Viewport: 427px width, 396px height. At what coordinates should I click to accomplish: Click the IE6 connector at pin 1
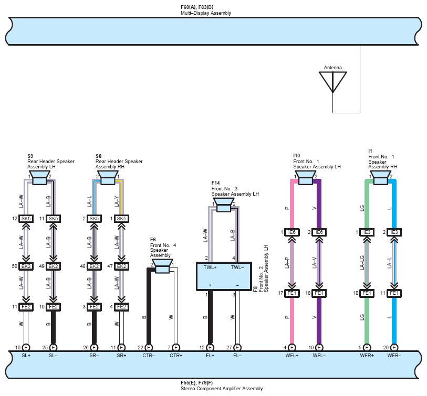click(x=291, y=232)
